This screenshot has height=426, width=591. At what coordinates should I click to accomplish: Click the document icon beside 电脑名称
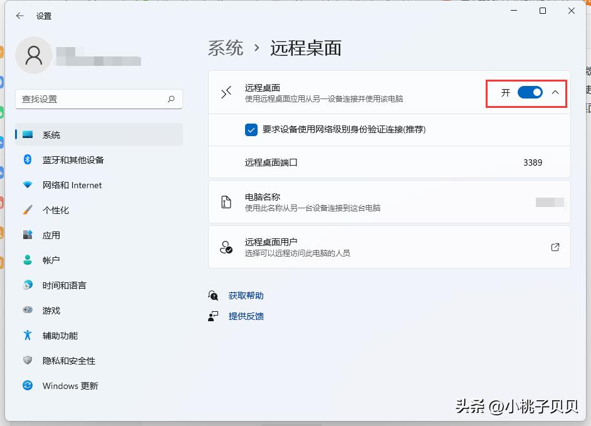(x=226, y=202)
